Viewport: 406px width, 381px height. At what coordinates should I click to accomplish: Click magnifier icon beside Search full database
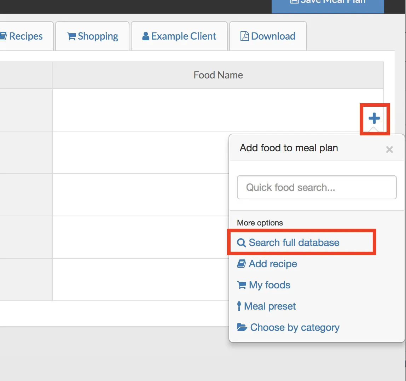242,243
